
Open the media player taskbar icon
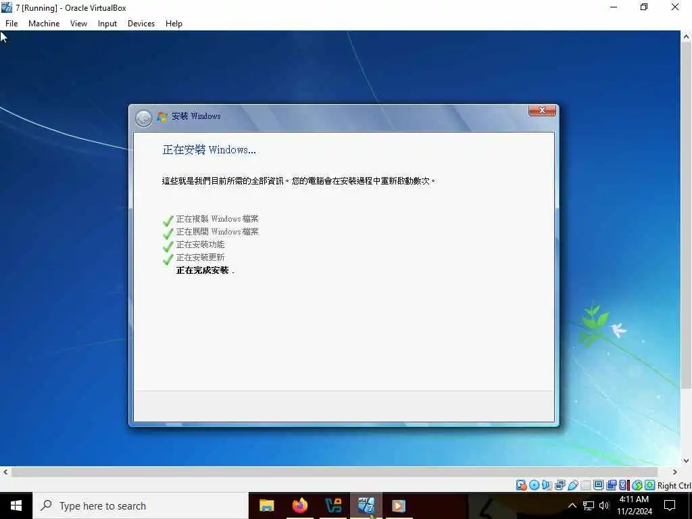(399, 505)
